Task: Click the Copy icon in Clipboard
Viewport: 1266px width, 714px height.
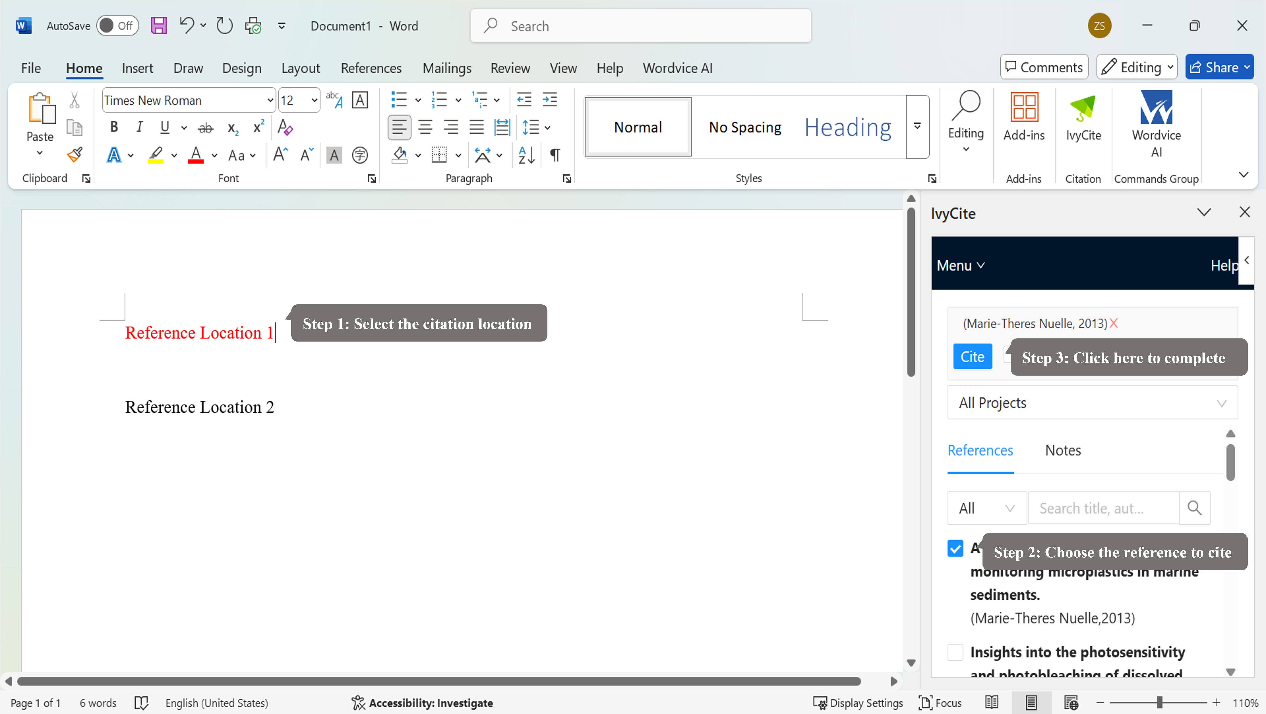Action: [74, 128]
